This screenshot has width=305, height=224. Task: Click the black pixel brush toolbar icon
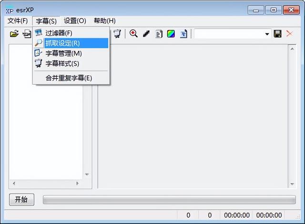[x=146, y=34]
